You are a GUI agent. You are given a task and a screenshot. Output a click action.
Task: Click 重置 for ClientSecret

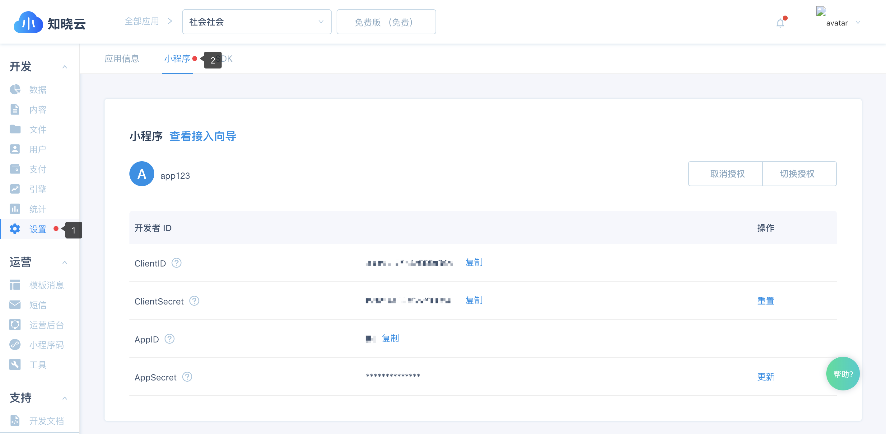[766, 301]
